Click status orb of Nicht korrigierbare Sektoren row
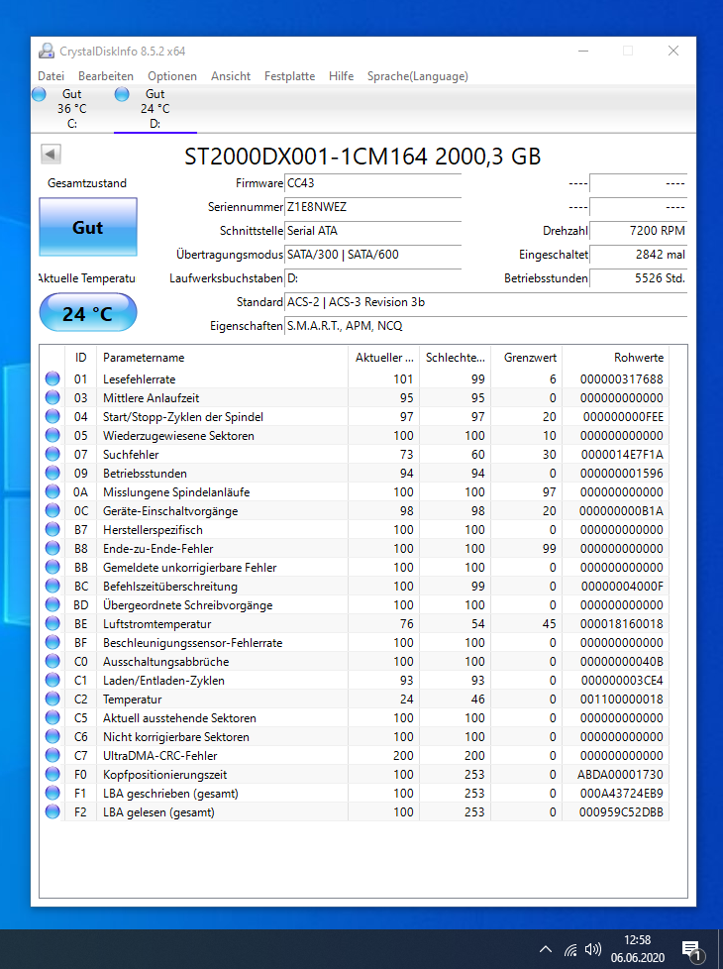 52,736
